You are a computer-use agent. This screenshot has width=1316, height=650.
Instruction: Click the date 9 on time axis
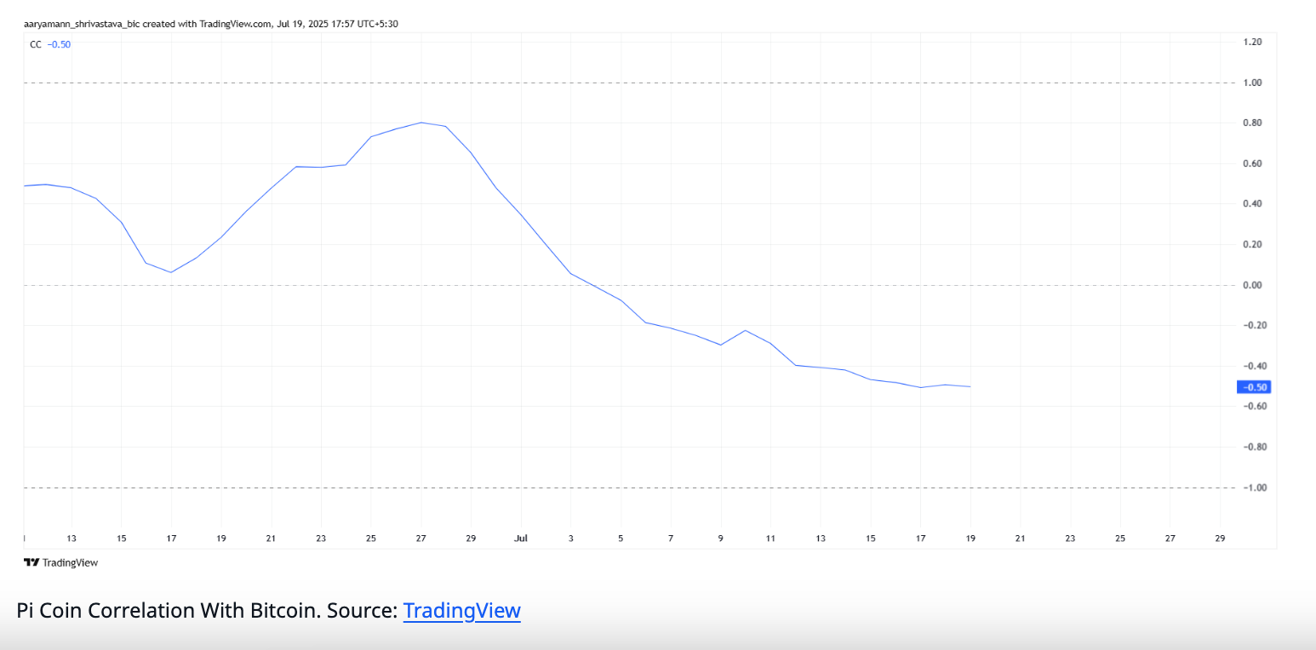coord(721,539)
